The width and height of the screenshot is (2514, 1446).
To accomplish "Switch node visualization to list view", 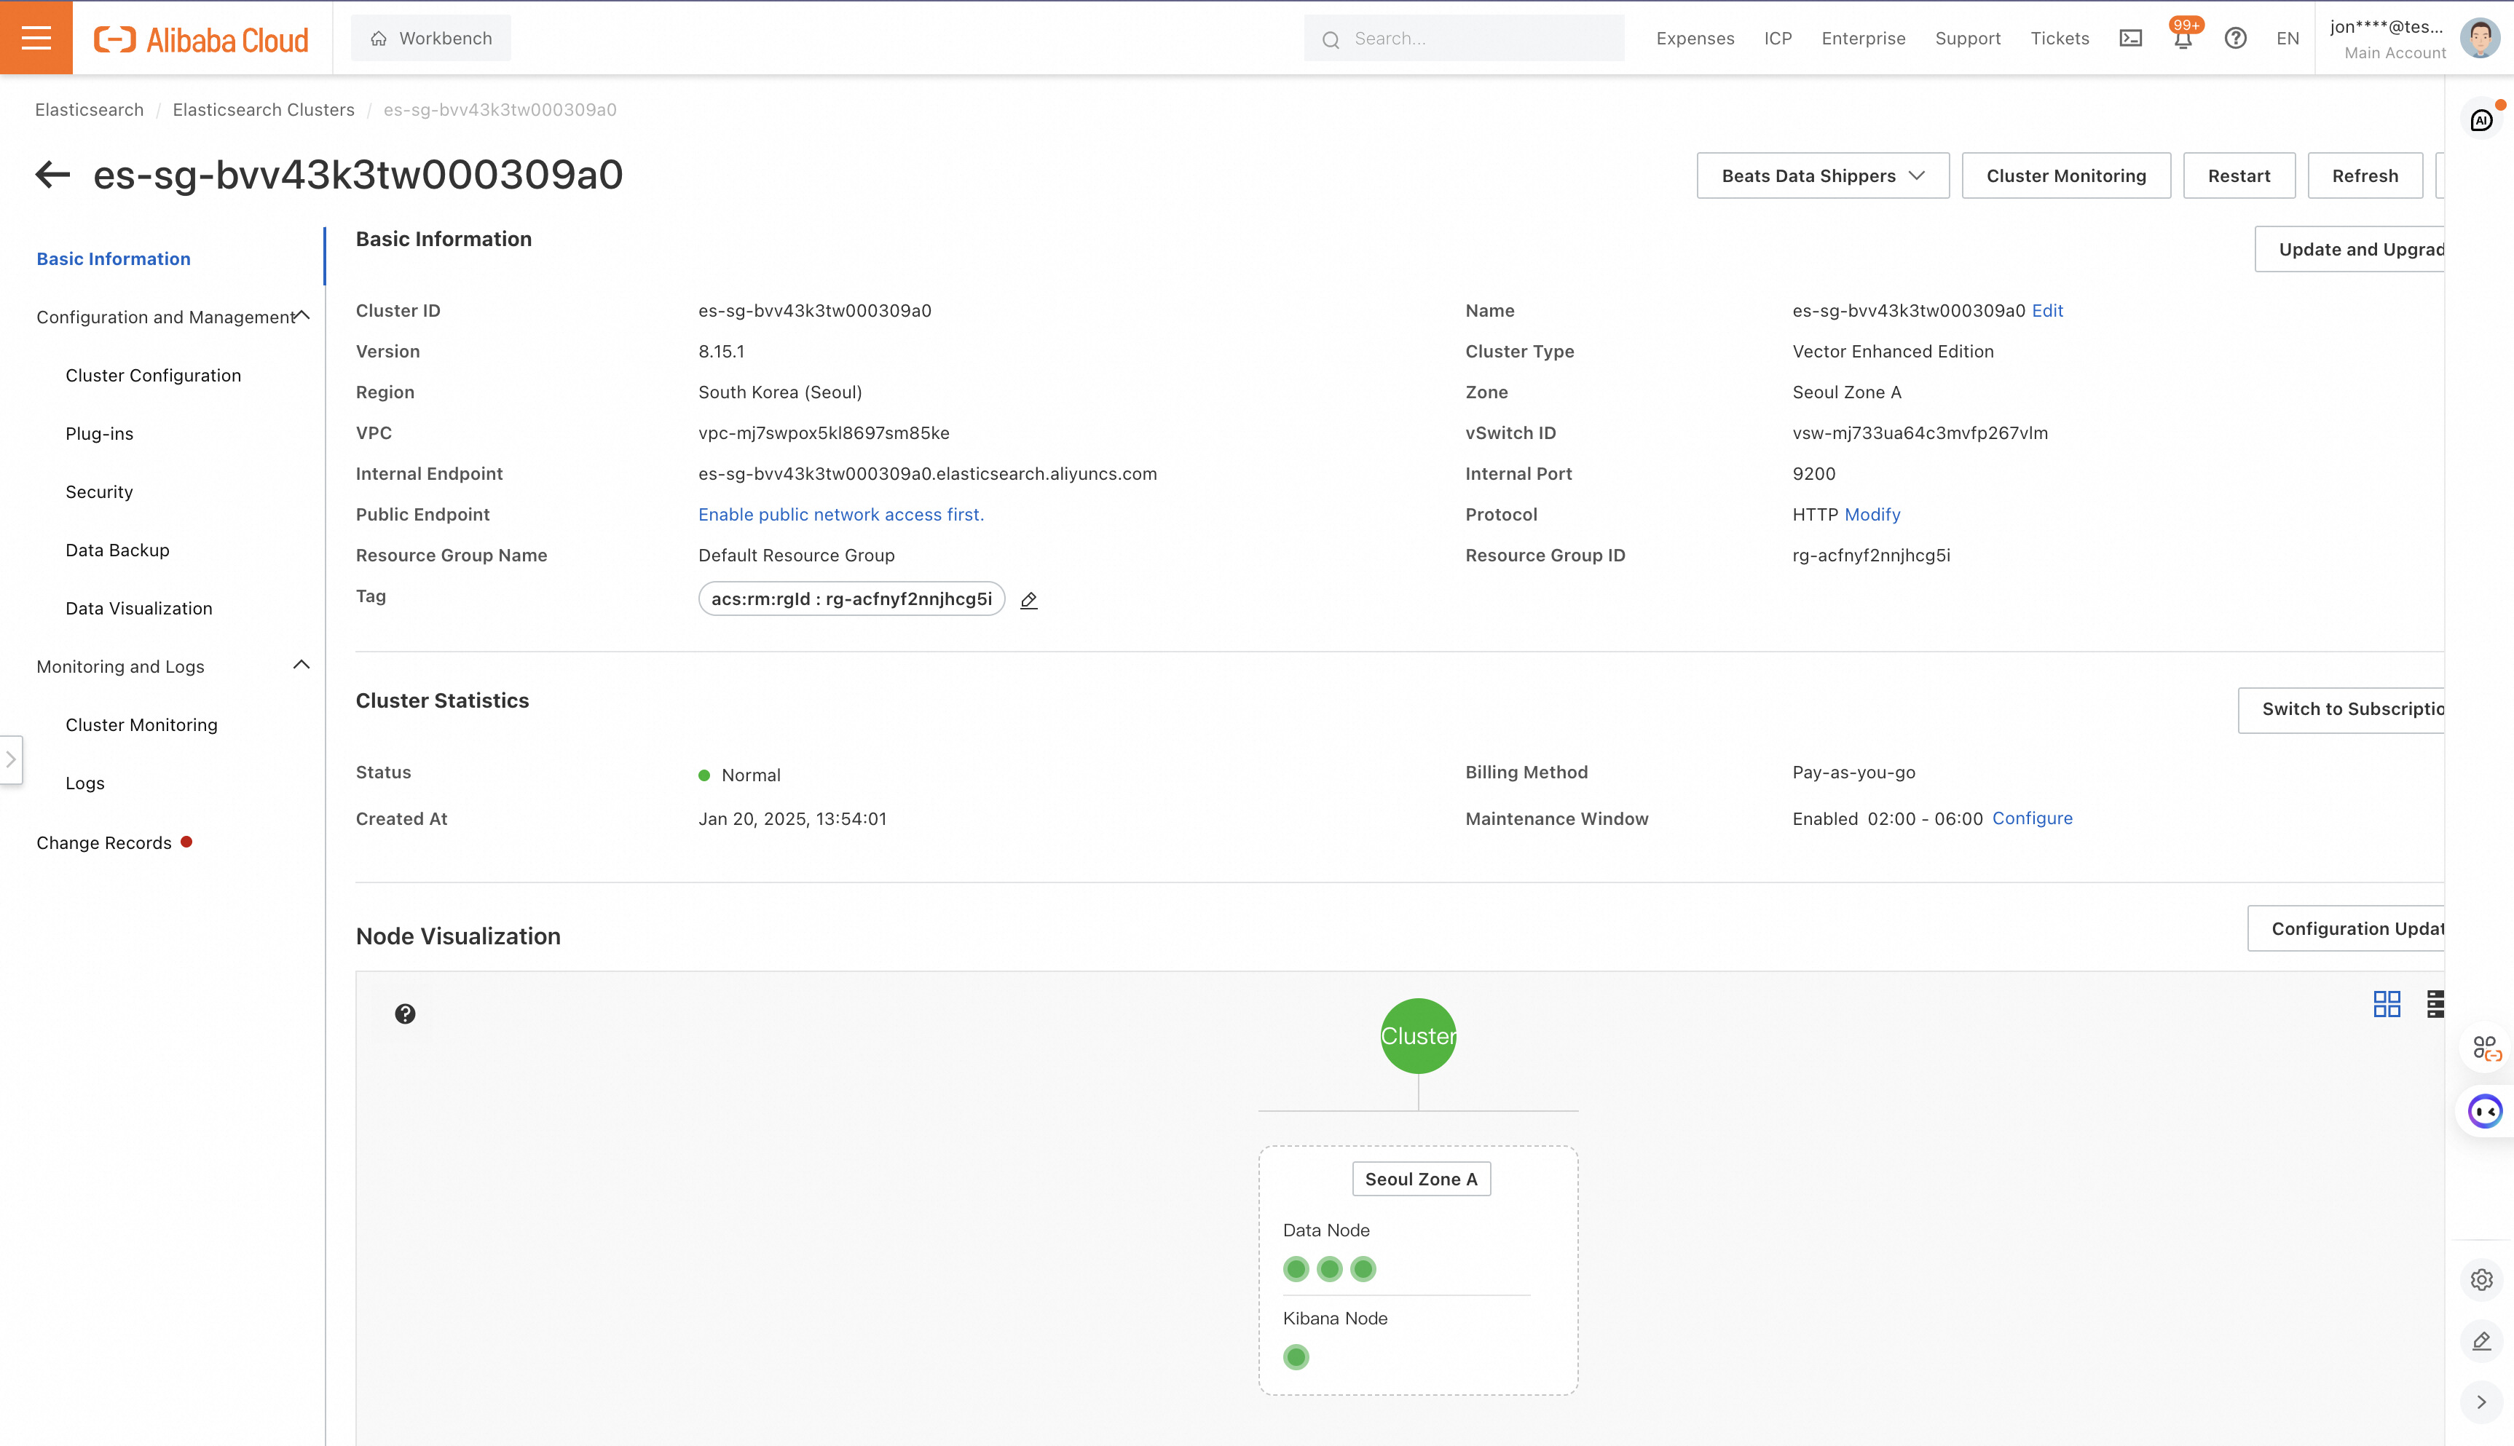I will click(2435, 1004).
